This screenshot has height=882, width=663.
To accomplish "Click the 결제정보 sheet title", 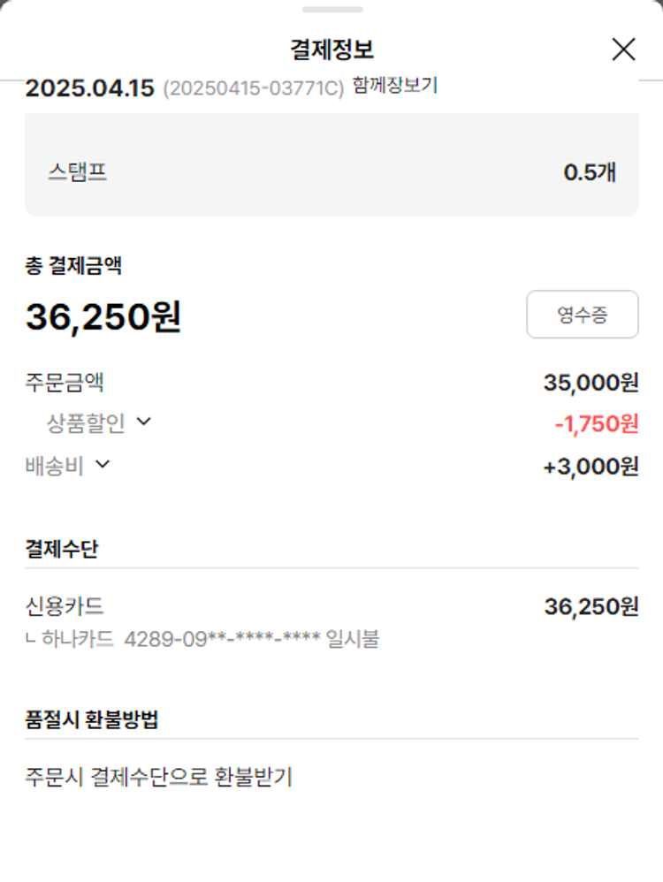I will (331, 49).
